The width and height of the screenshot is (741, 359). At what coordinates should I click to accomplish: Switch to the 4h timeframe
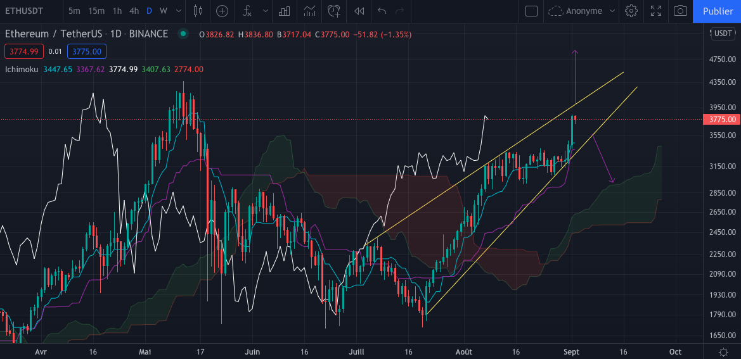click(x=134, y=11)
